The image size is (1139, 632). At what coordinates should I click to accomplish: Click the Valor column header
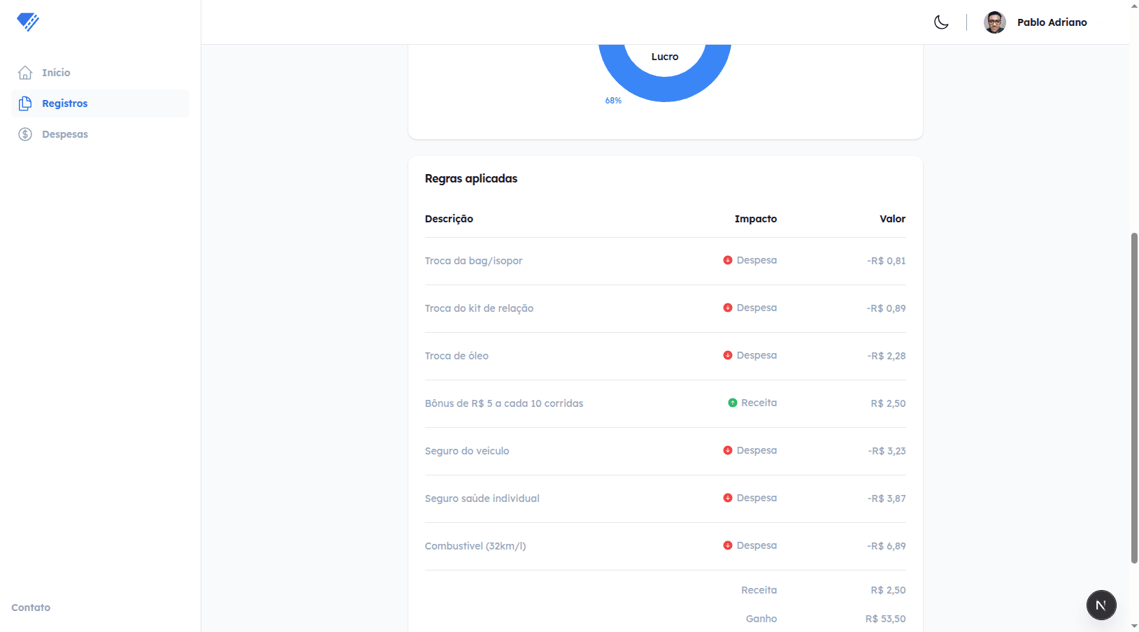[892, 219]
